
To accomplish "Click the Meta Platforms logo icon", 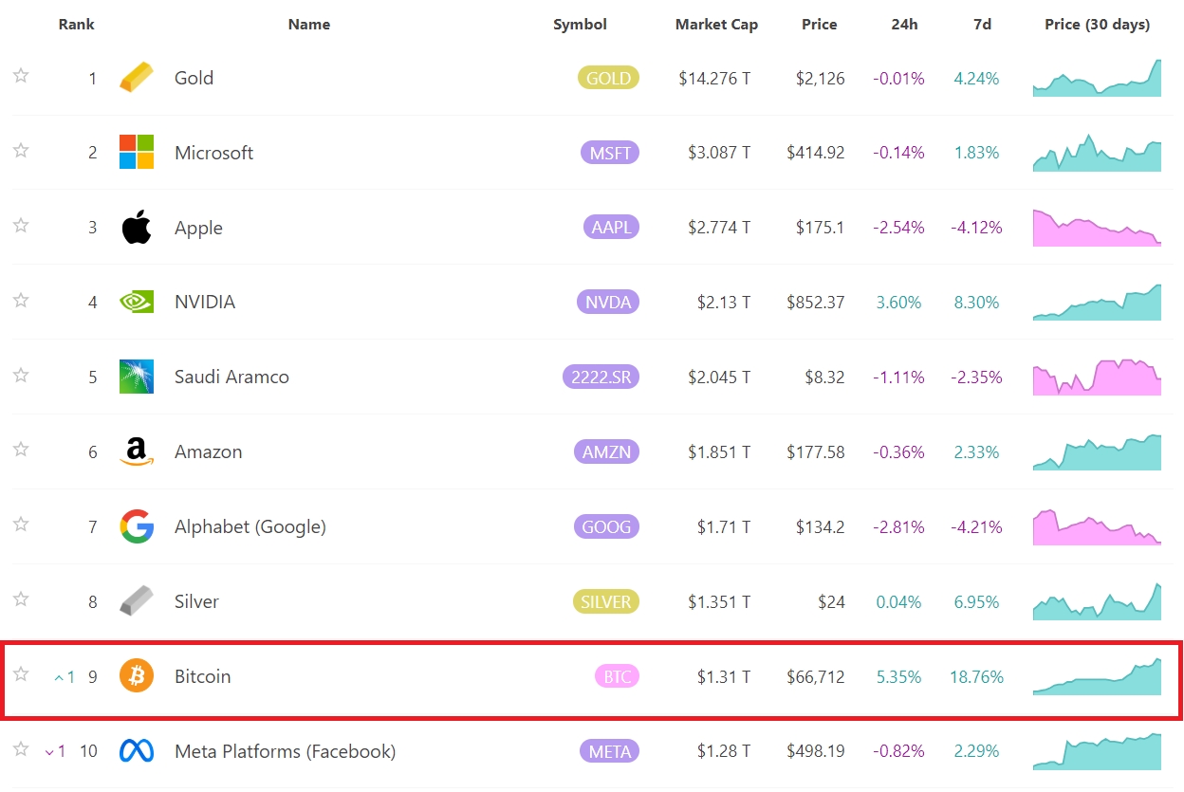I will coord(137,751).
